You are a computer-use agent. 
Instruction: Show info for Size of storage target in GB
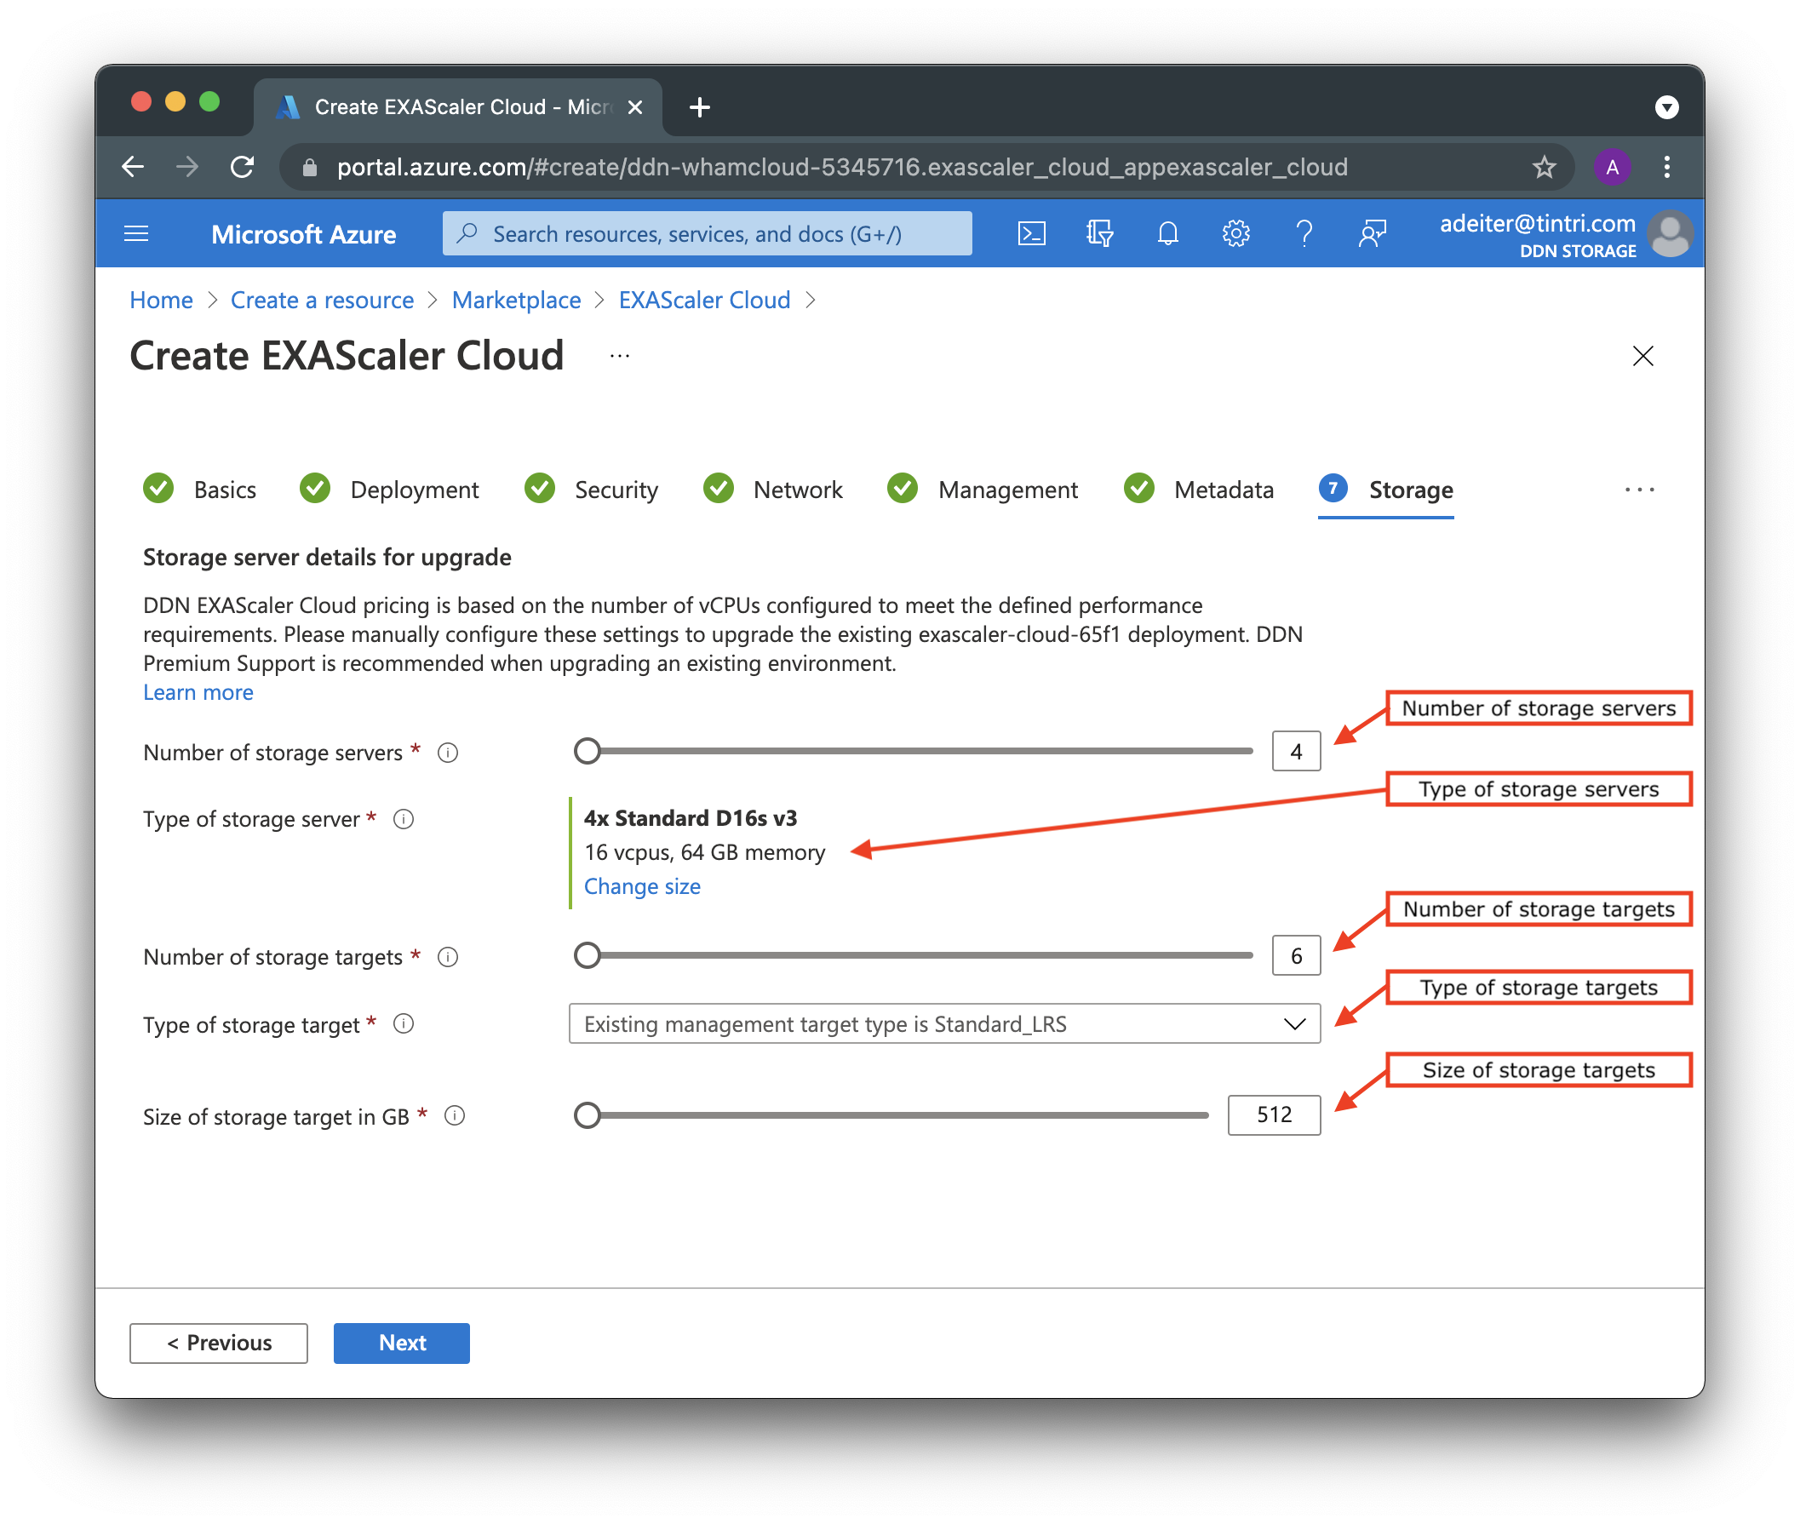point(455,1116)
